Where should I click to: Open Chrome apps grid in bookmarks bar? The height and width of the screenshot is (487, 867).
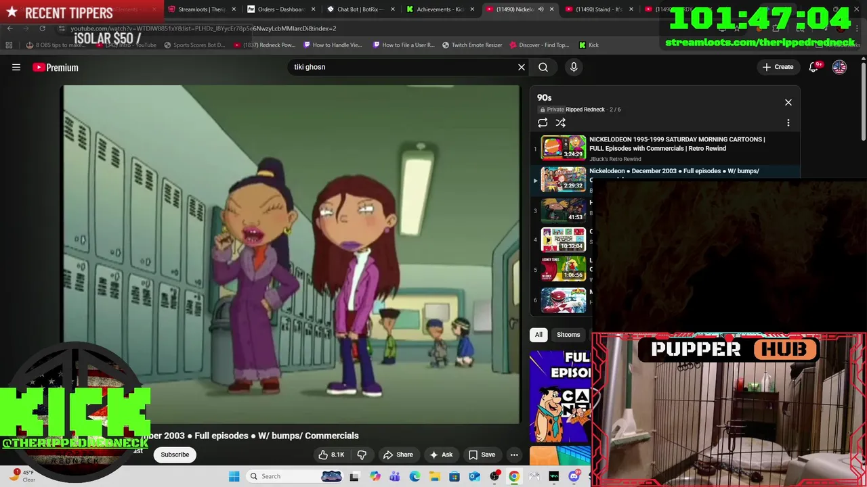coord(9,45)
